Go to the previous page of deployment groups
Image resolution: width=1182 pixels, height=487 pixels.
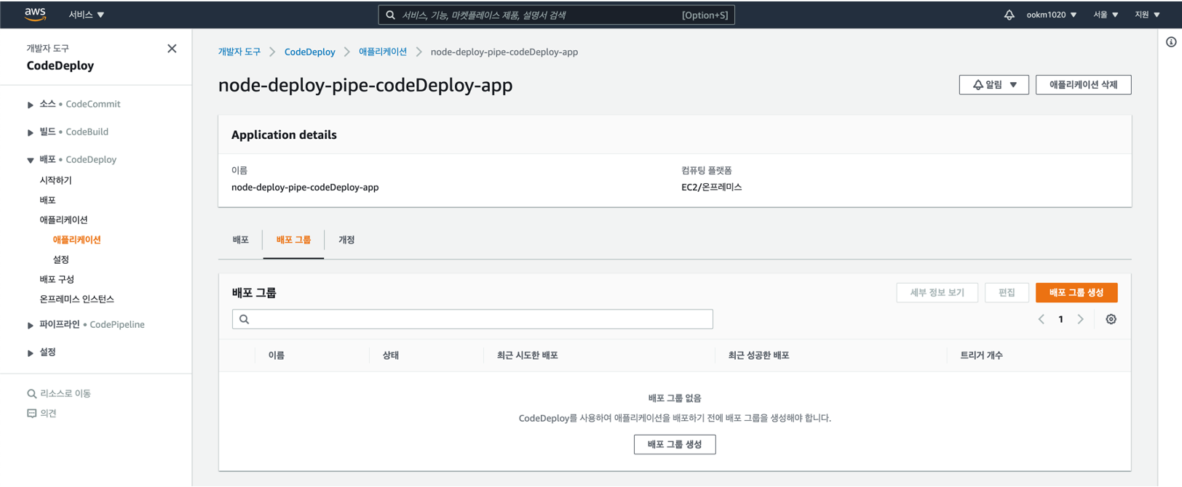pyautogui.click(x=1042, y=319)
